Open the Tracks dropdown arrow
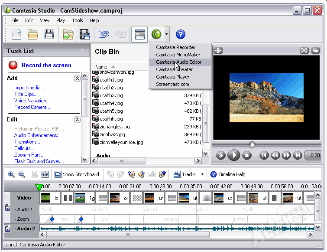This screenshot has height=252, width=327. [202, 174]
